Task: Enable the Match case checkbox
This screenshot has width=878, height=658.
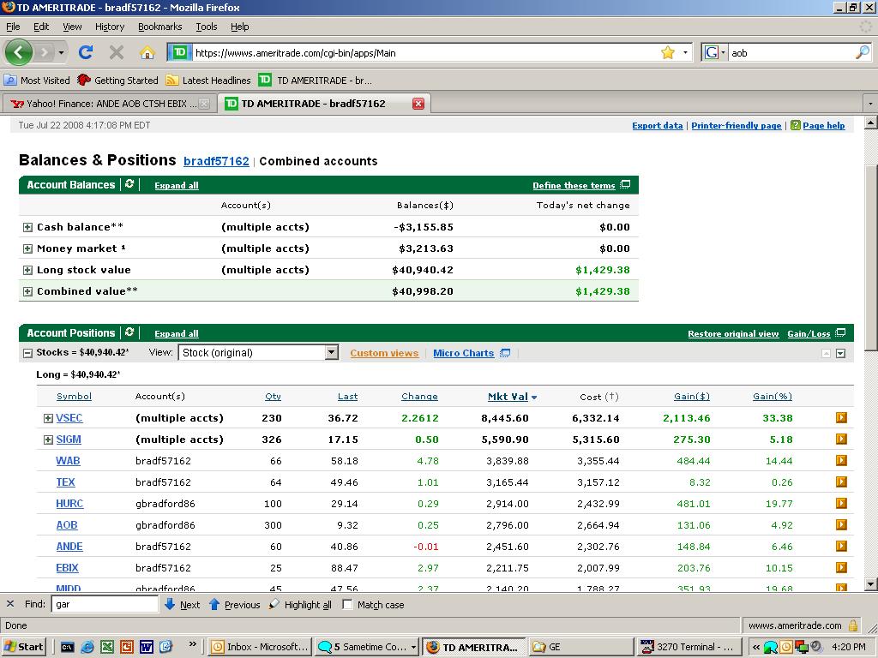Action: coord(347,604)
